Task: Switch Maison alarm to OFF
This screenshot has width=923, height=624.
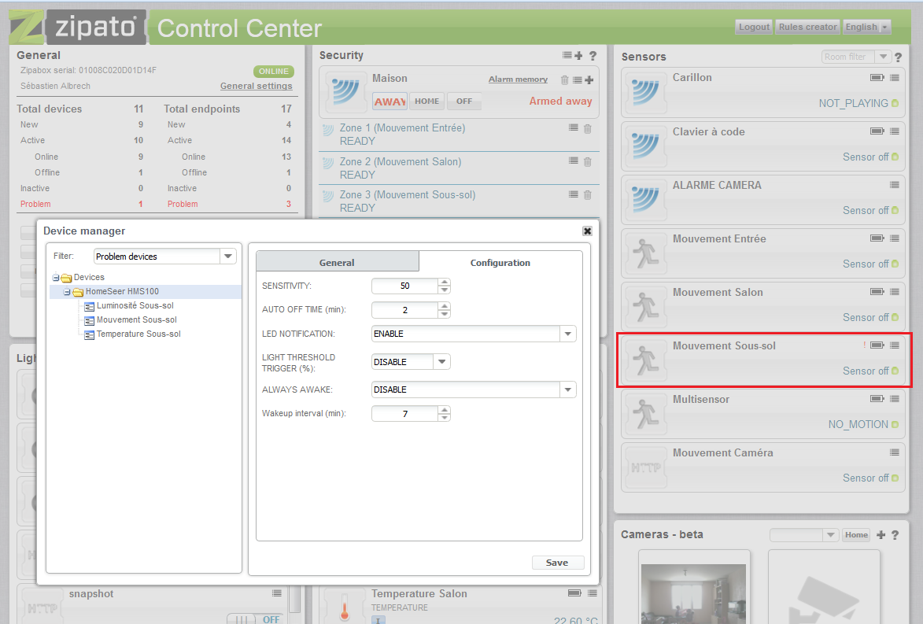Action: (464, 102)
